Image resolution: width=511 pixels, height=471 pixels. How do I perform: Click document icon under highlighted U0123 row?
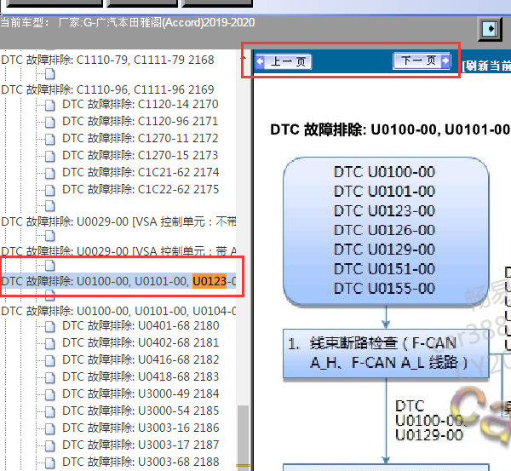click(x=50, y=295)
